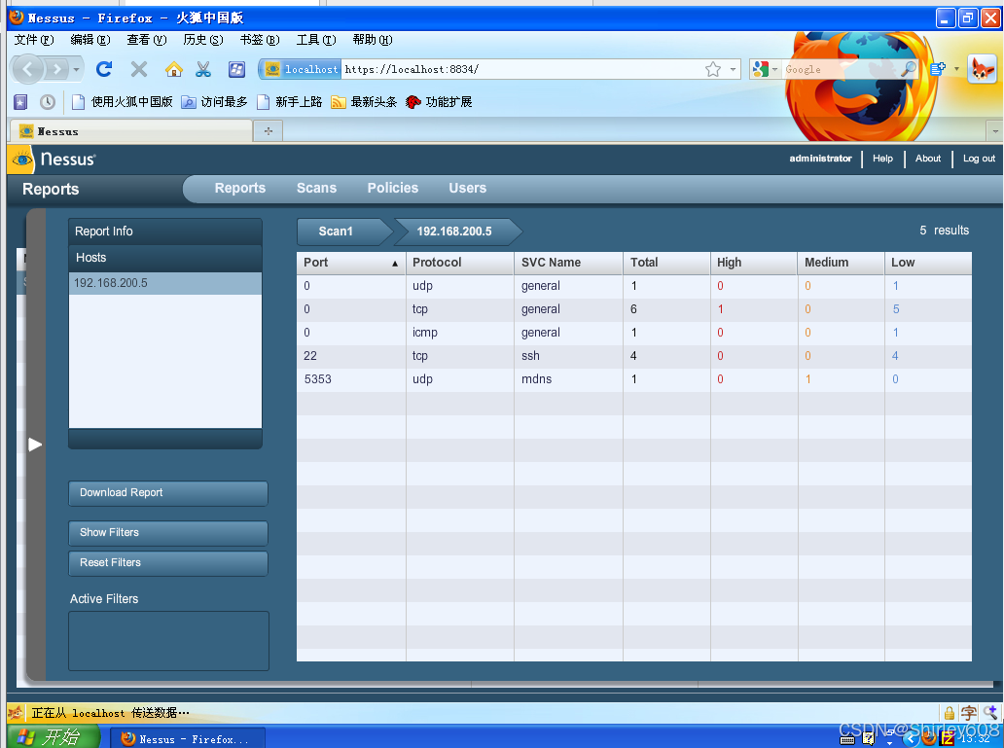Click the Show Filters button
This screenshot has width=1004, height=748.
[x=168, y=533]
